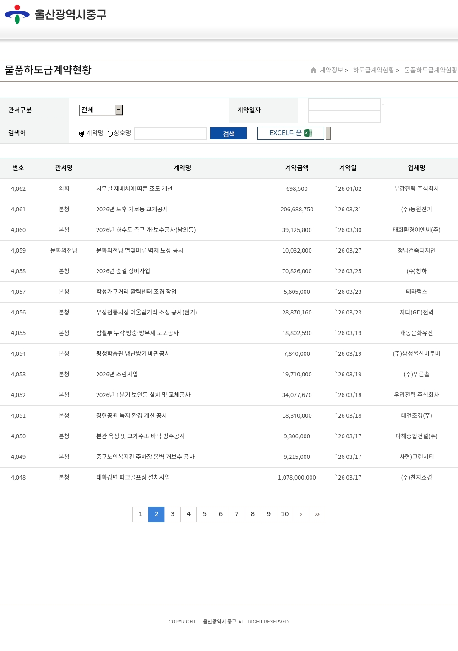Go to page 3 in pagination
458x651 pixels.
173,514
